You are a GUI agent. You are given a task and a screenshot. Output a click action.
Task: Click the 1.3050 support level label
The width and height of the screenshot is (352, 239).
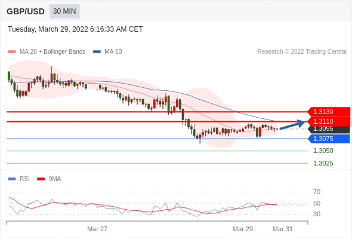coord(323,151)
